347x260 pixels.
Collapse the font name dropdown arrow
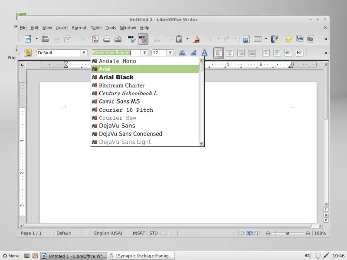pyautogui.click(x=144, y=52)
